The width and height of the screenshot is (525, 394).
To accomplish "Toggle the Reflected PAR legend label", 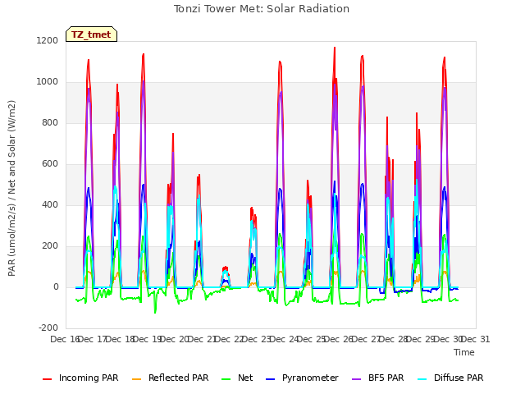I will coord(179,378).
